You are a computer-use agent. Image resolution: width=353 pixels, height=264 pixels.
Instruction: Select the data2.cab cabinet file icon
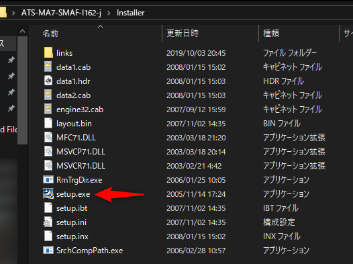(x=48, y=95)
